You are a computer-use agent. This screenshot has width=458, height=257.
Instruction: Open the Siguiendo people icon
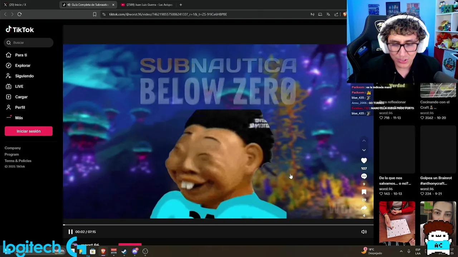click(9, 76)
